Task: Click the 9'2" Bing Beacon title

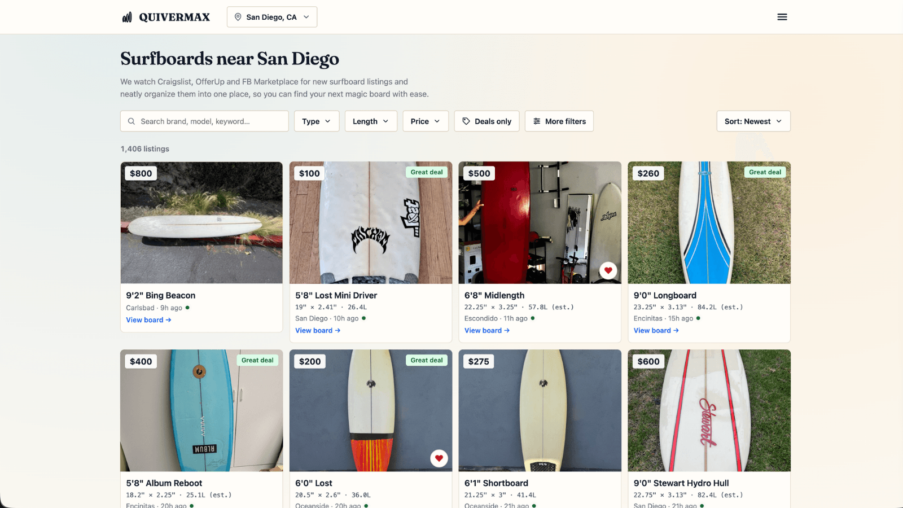Action: (161, 295)
